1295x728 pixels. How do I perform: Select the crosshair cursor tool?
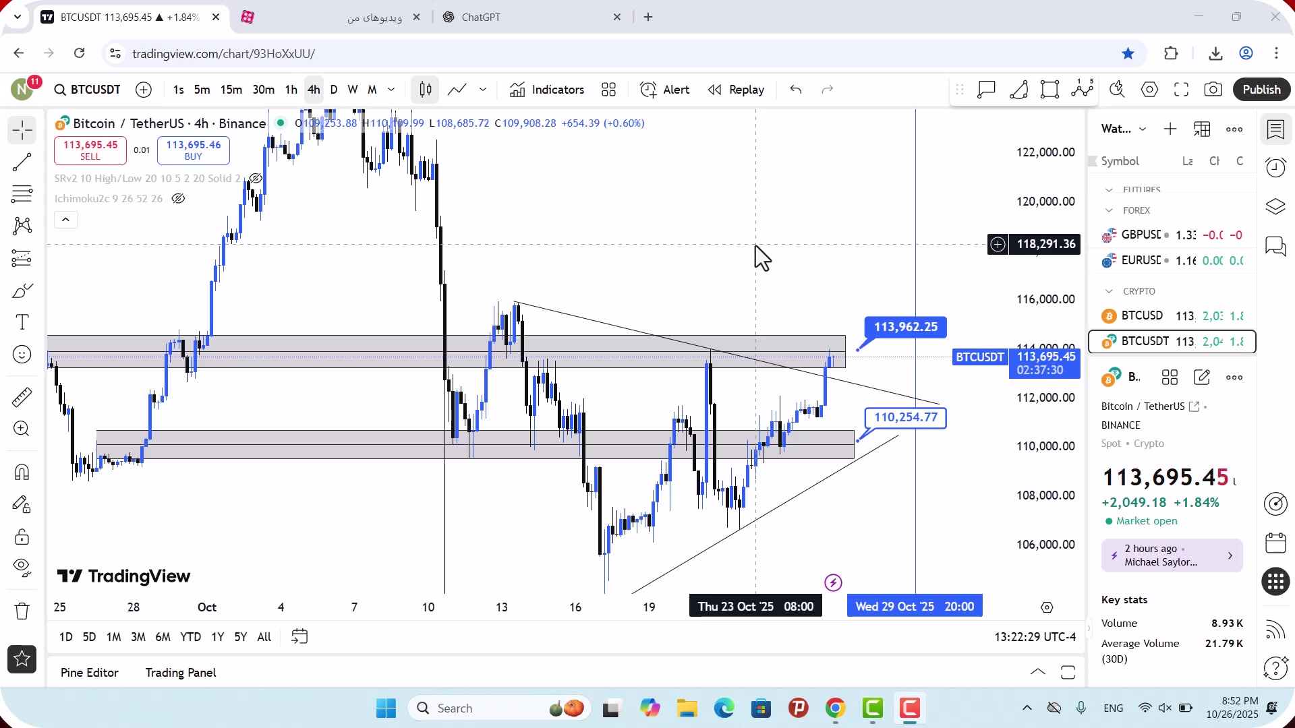click(x=22, y=129)
